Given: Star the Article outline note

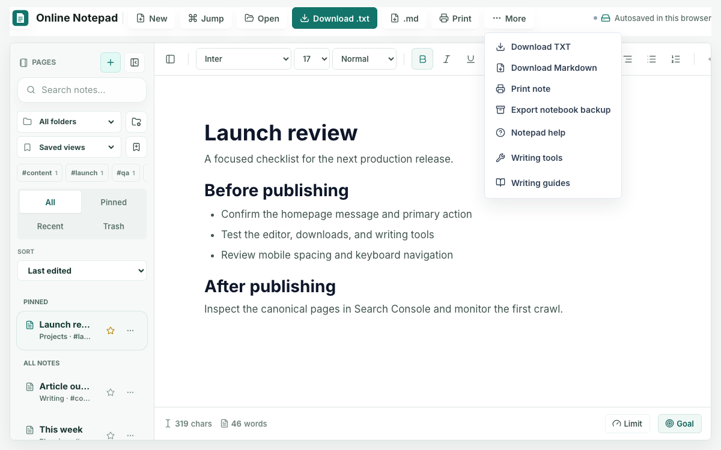Looking at the screenshot, I should pos(111,392).
